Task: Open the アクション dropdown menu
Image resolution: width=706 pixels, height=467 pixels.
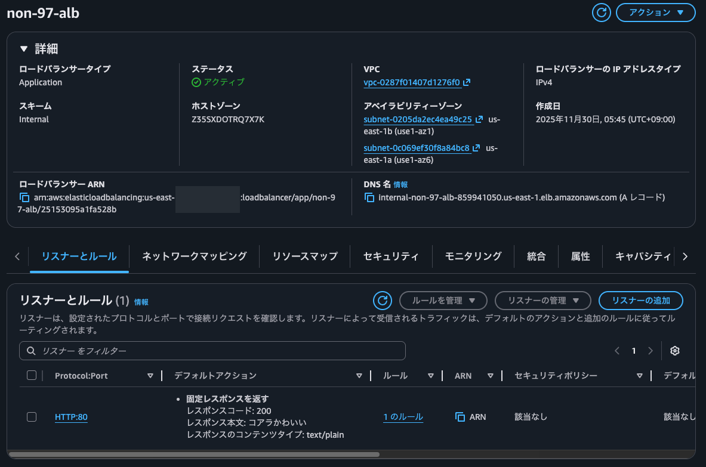Action: (655, 13)
